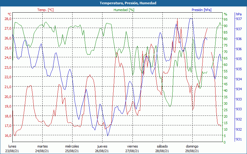Click the "28,0" temperature axis value
The width and height of the screenshot is (247, 154).
8,19
